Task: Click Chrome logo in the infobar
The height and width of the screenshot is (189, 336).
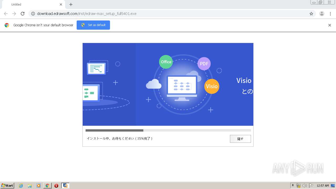Action: [x=7, y=25]
